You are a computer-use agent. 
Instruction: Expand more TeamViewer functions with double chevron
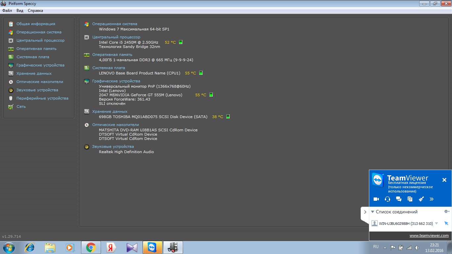431,199
